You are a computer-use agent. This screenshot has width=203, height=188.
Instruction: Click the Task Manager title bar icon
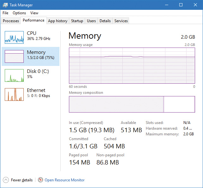[x=5, y=5]
